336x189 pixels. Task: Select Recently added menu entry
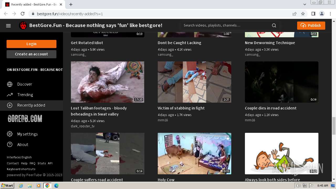31,105
